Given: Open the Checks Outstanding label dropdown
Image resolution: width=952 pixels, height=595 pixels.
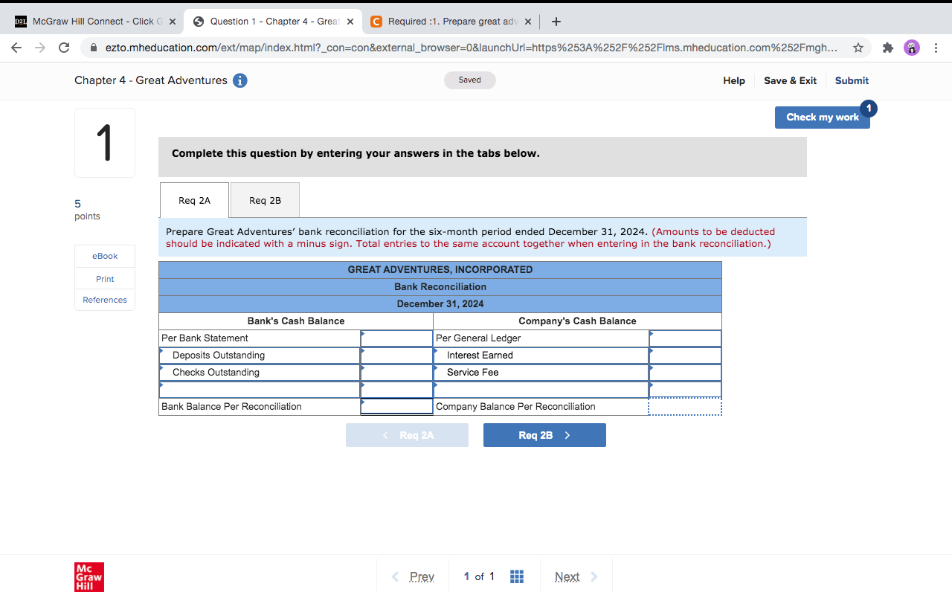Looking at the screenshot, I should click(x=260, y=373).
